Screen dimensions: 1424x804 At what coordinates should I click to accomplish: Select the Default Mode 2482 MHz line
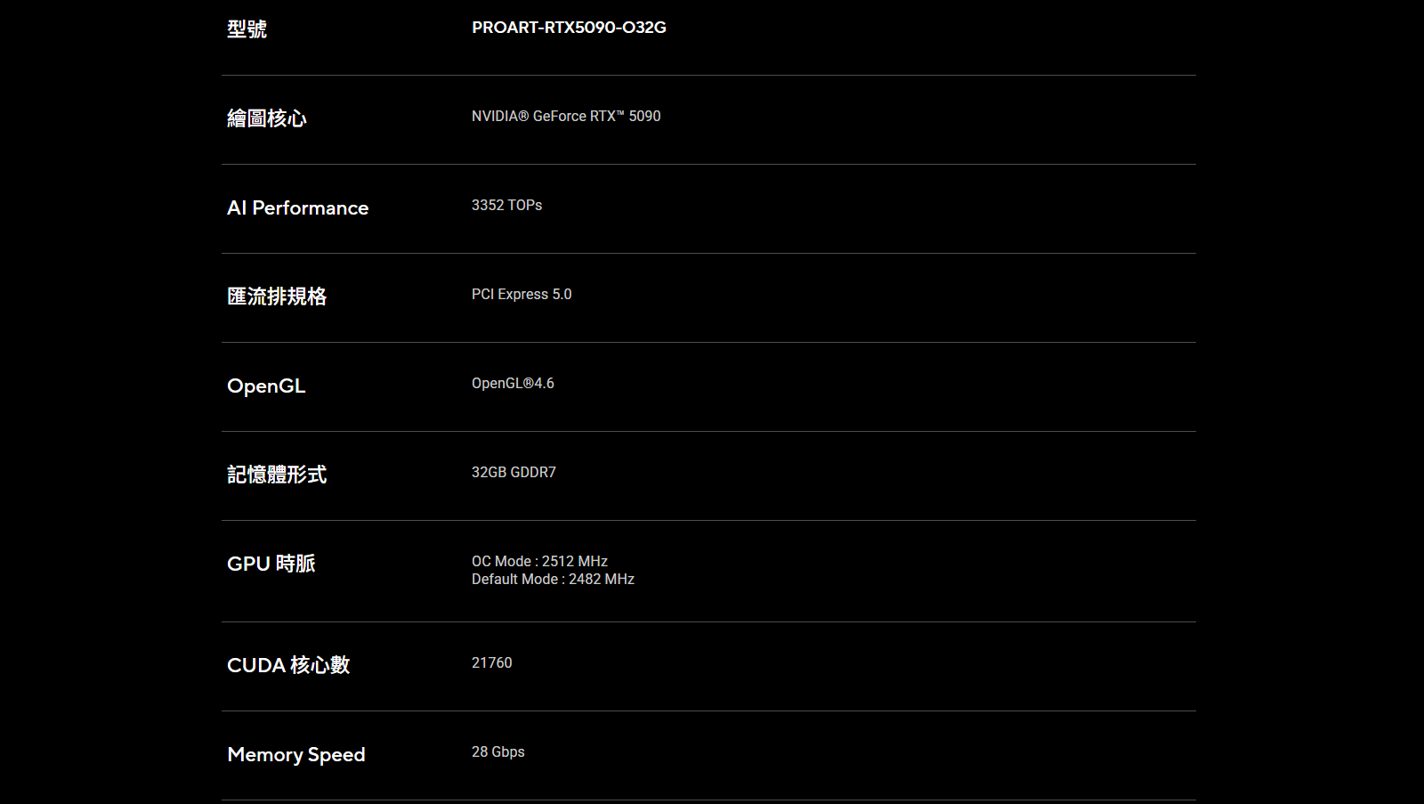[553, 580]
